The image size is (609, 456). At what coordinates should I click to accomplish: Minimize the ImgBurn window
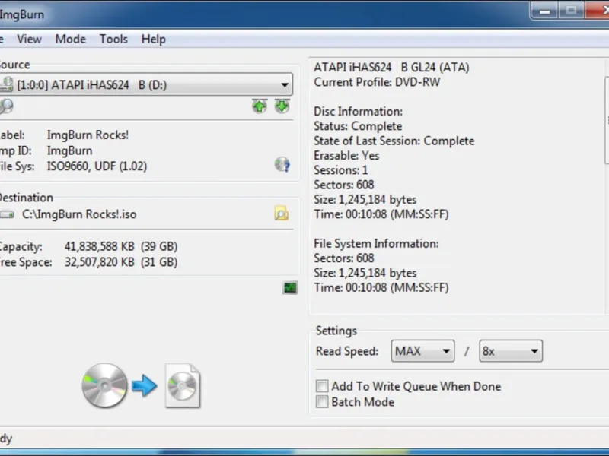pos(544,11)
